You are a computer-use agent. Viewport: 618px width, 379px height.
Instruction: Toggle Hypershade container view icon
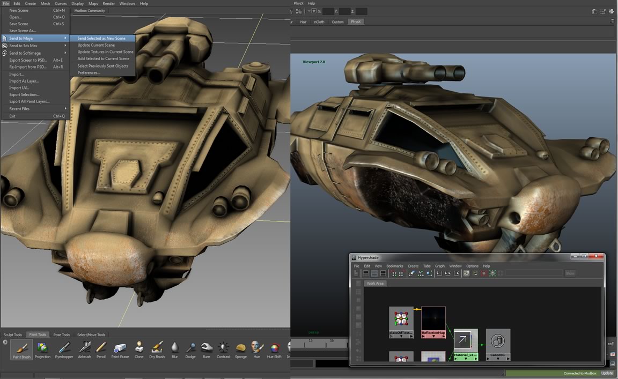466,273
